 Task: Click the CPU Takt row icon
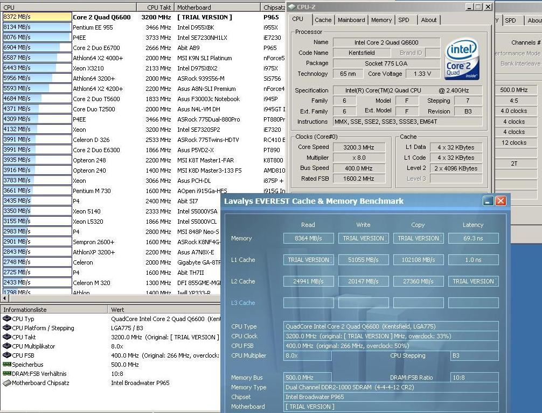tap(6, 337)
